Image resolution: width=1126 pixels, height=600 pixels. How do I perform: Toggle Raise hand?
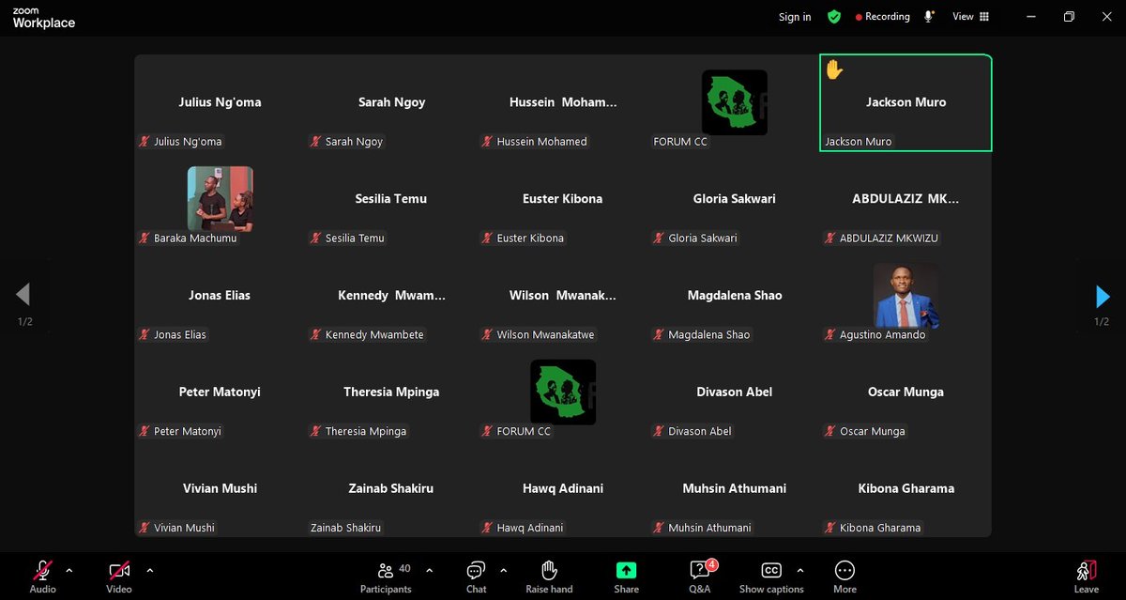click(x=549, y=577)
